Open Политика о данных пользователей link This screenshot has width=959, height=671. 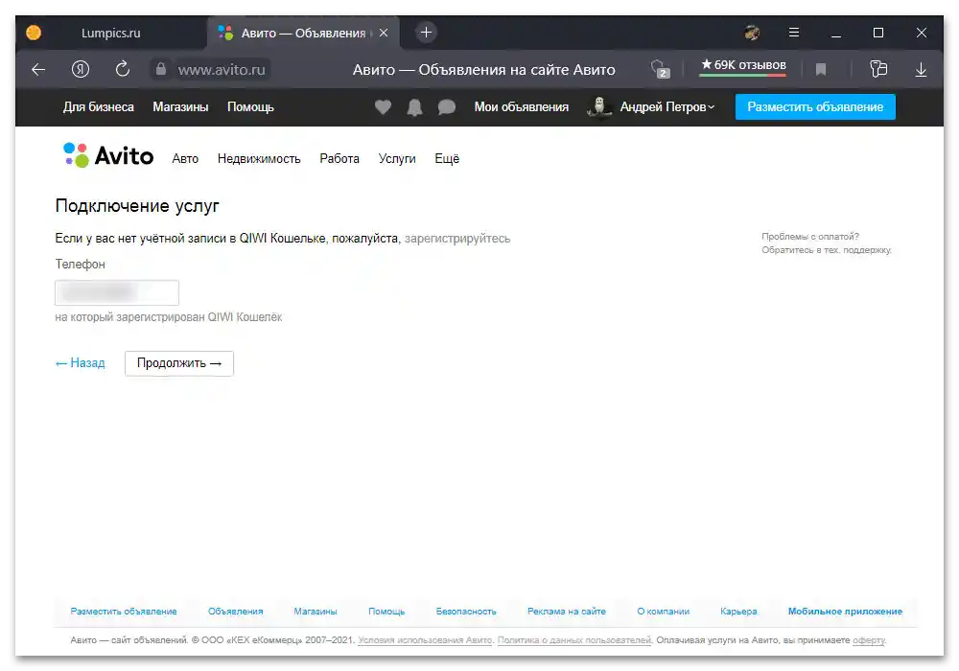tap(574, 639)
